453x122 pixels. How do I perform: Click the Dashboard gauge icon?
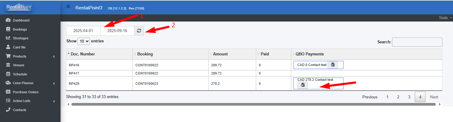tap(8, 20)
